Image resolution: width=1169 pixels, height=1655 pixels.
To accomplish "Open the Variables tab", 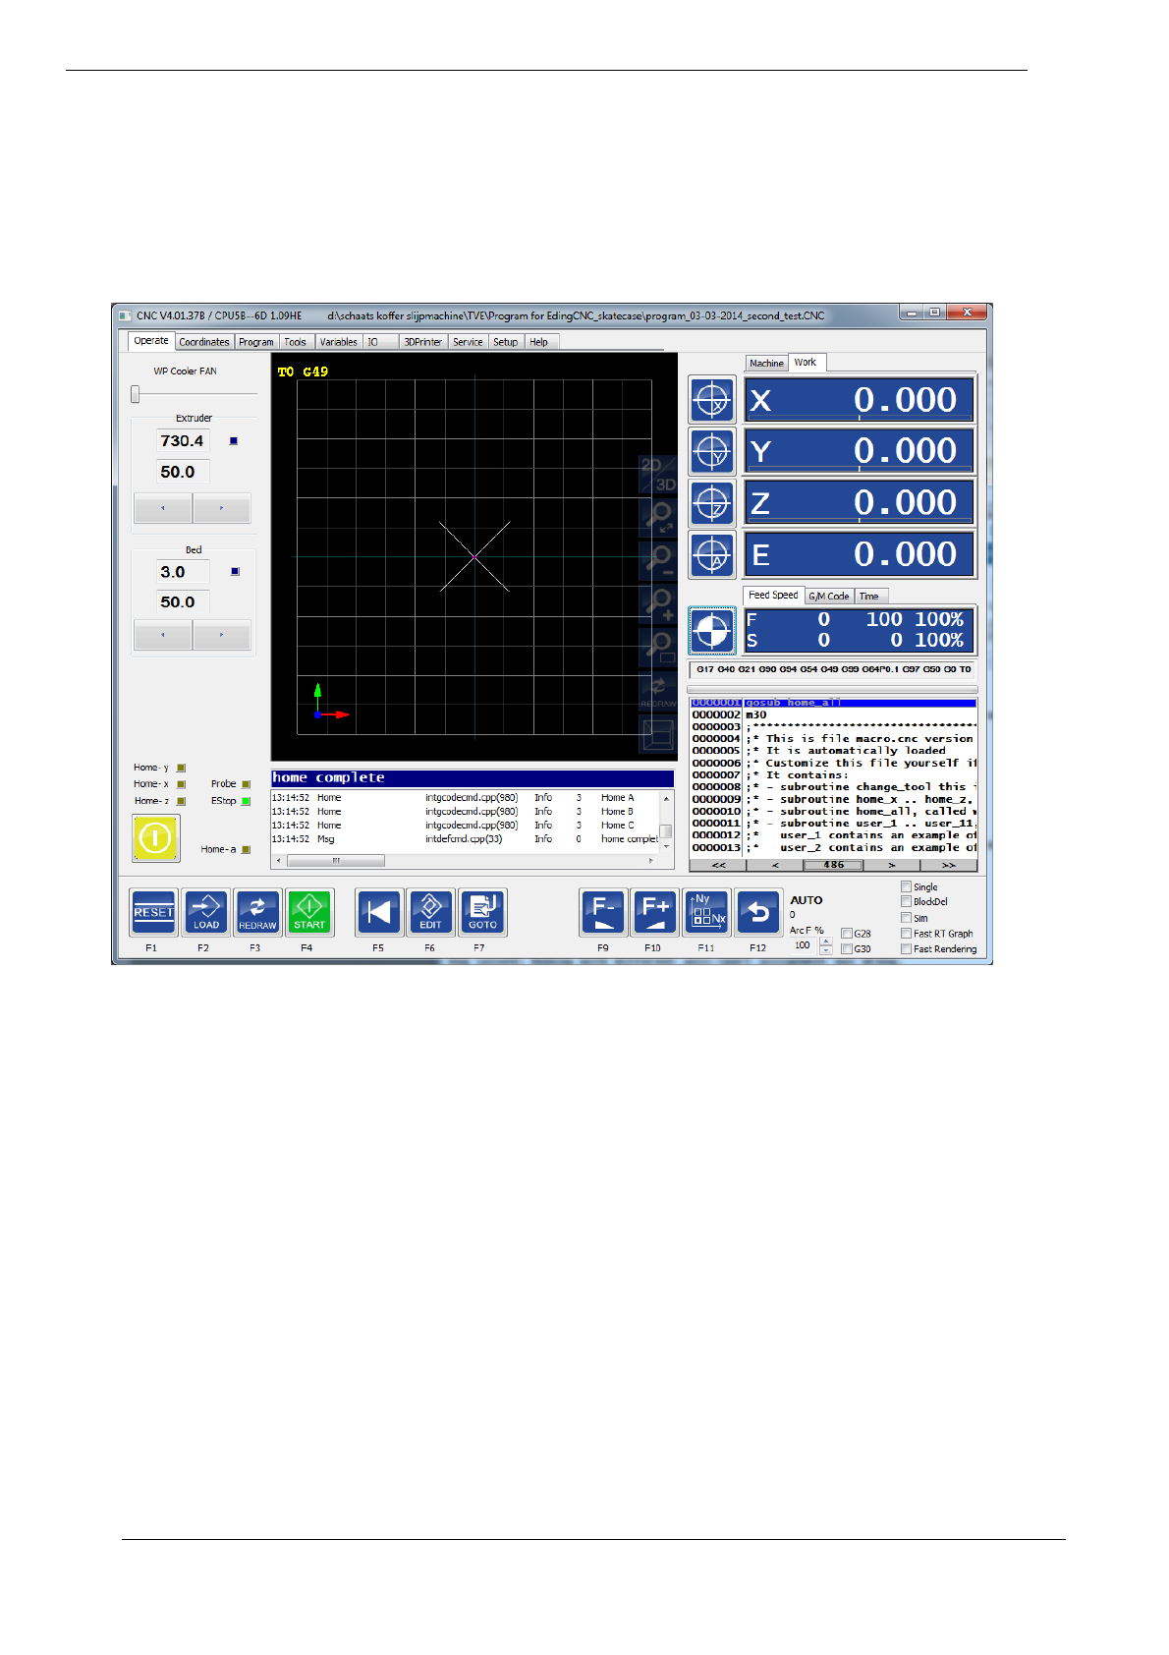I will [339, 342].
